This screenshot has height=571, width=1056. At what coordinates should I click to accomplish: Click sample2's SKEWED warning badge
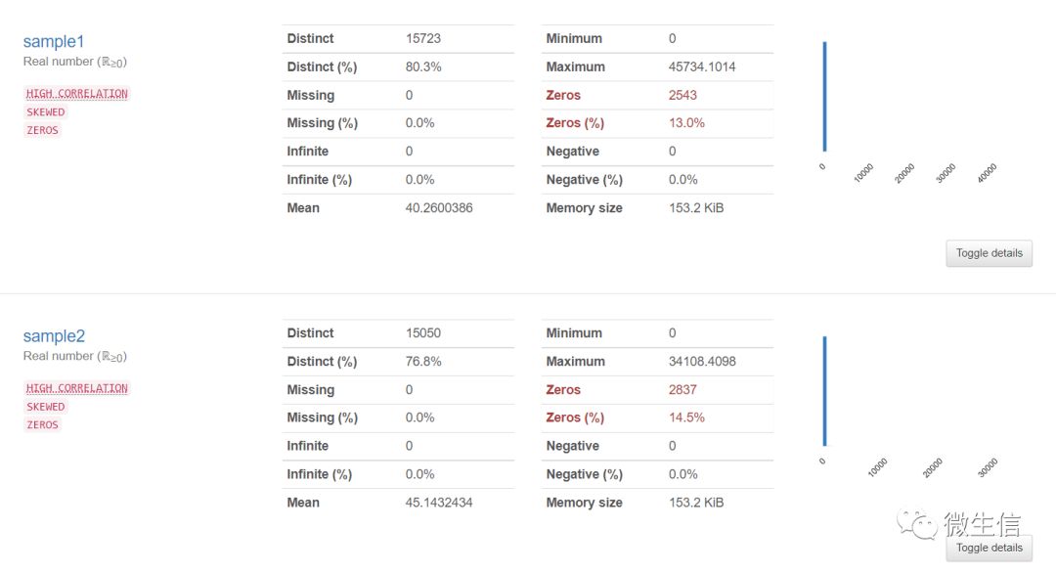tap(46, 407)
